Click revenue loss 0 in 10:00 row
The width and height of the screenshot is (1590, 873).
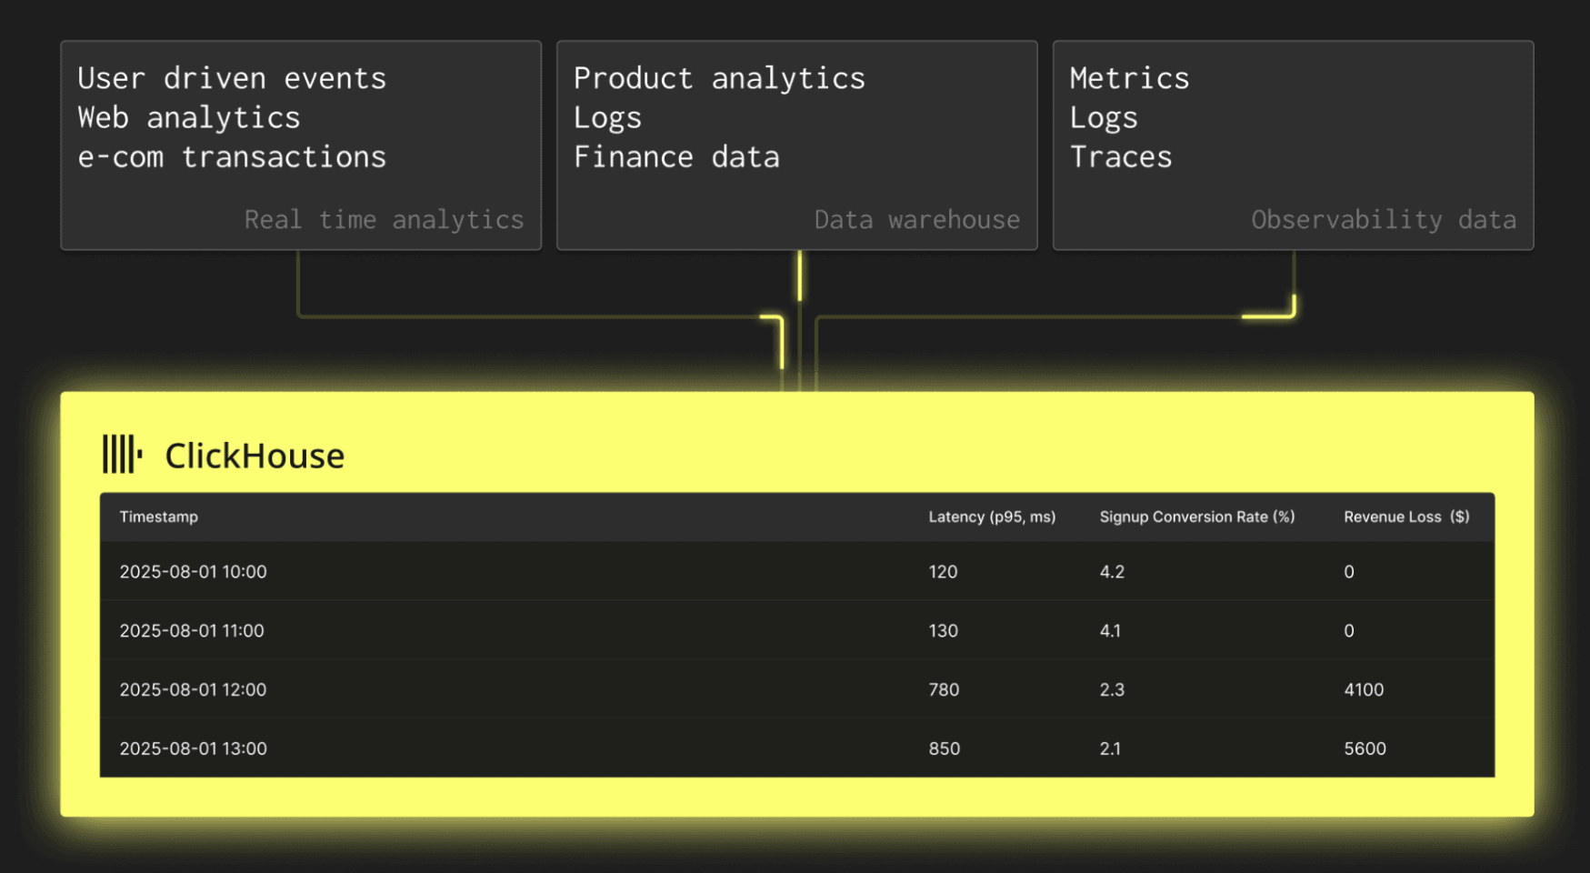(1349, 572)
